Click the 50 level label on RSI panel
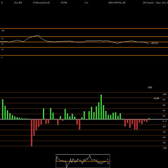This screenshot has height=168, width=168. coord(2,44)
